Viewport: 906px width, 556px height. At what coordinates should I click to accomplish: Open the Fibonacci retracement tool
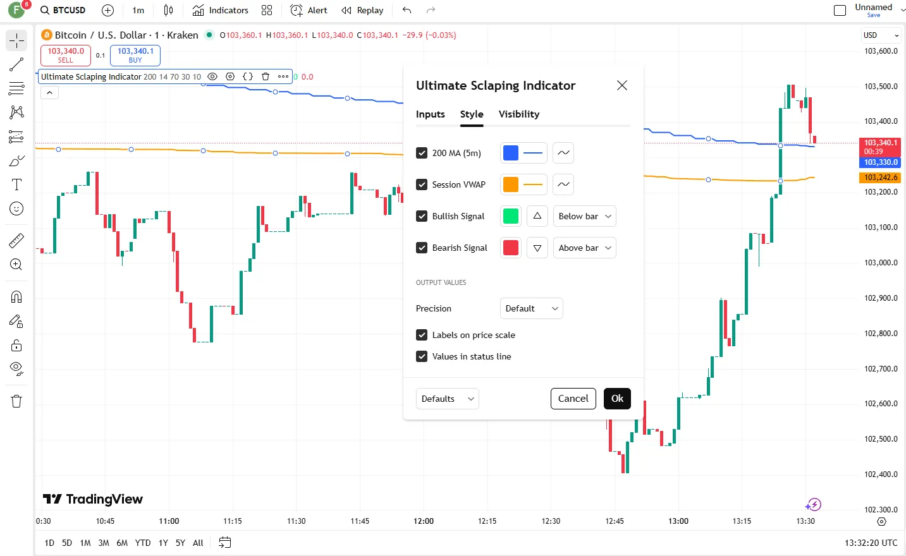16,88
